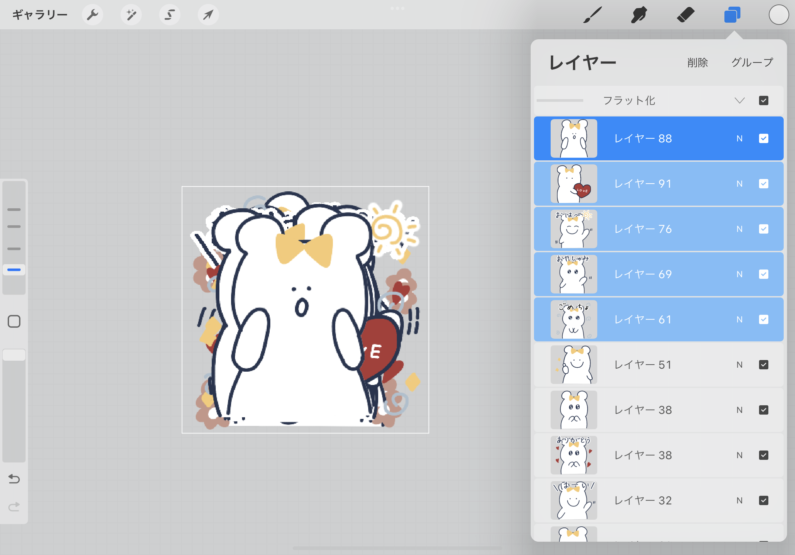Image resolution: width=795 pixels, height=555 pixels.
Task: Close the Layers panel via layers icon
Action: click(732, 15)
